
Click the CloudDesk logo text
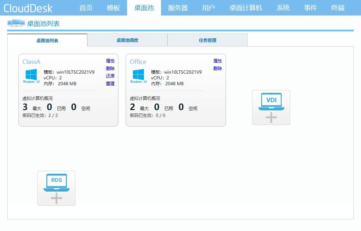(x=28, y=8)
